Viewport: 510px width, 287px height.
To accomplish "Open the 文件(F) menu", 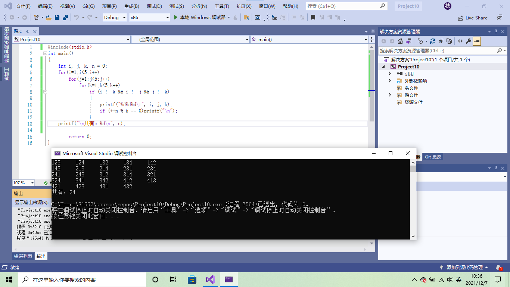I will (x=24, y=6).
